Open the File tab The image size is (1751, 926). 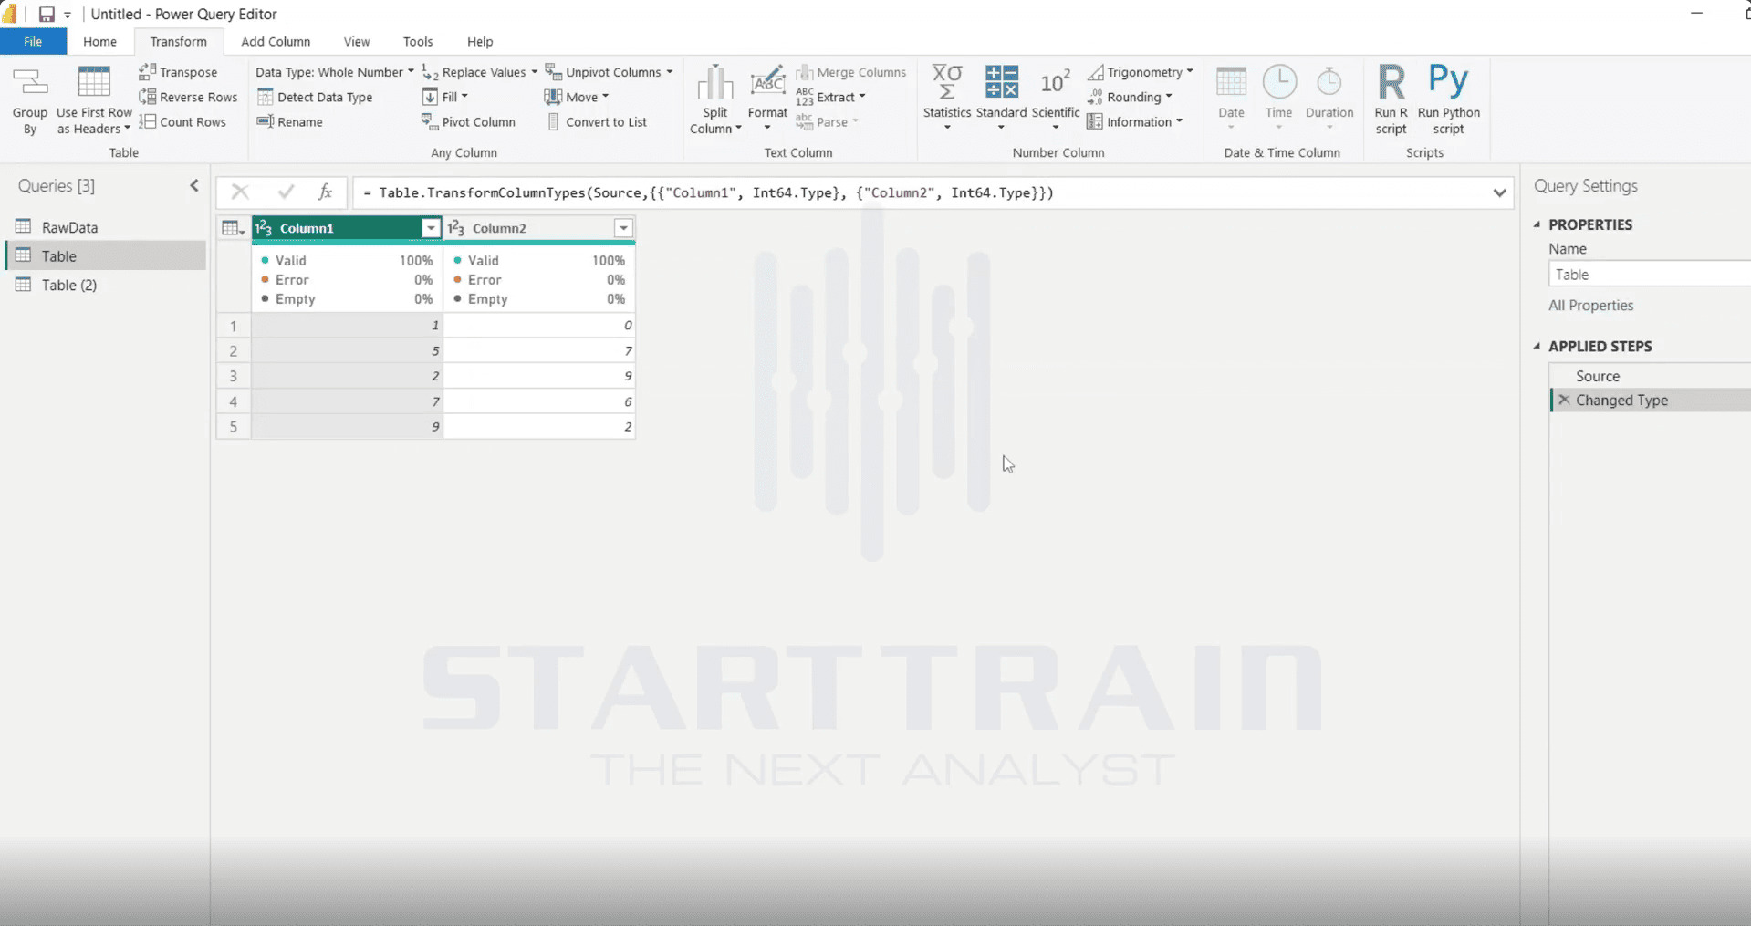[33, 42]
